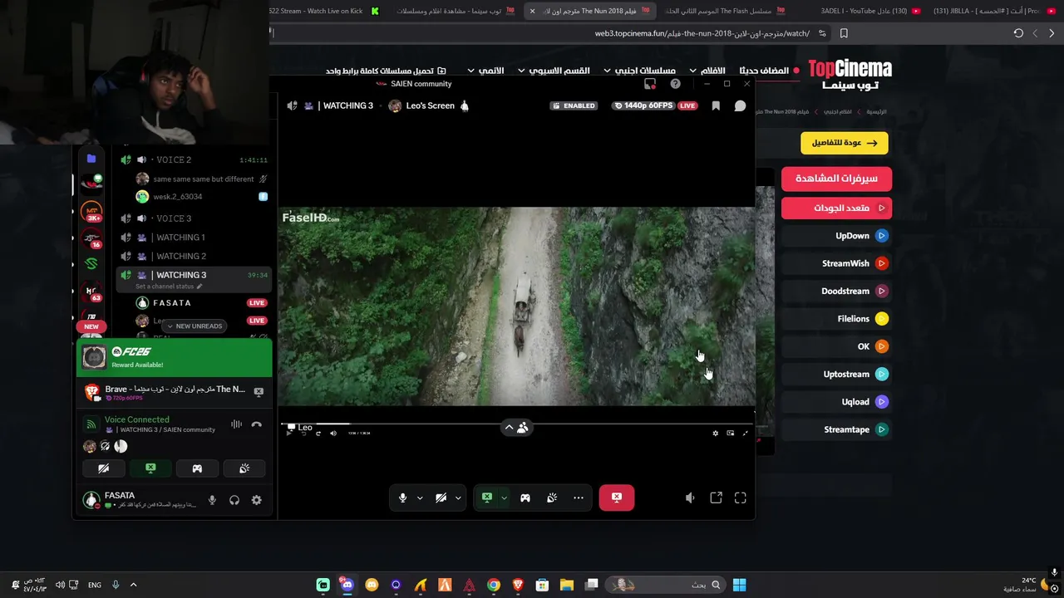Deafen with headphones icon in user panel
The width and height of the screenshot is (1064, 598).
(234, 500)
